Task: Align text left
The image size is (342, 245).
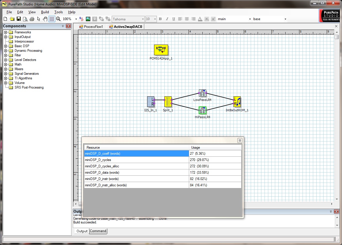Action: pyautogui.click(x=180, y=19)
